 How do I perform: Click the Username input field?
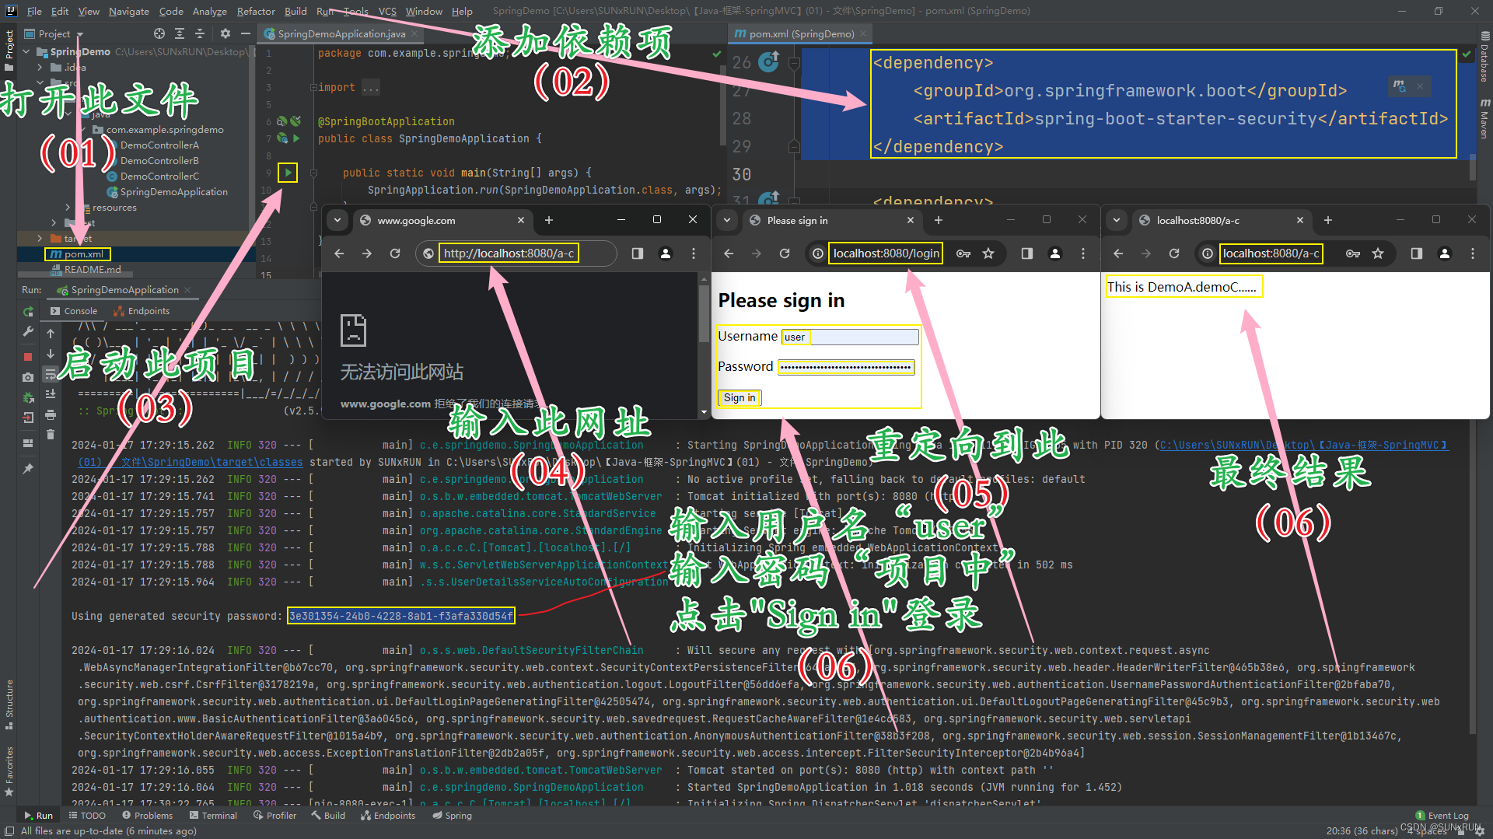[850, 337]
